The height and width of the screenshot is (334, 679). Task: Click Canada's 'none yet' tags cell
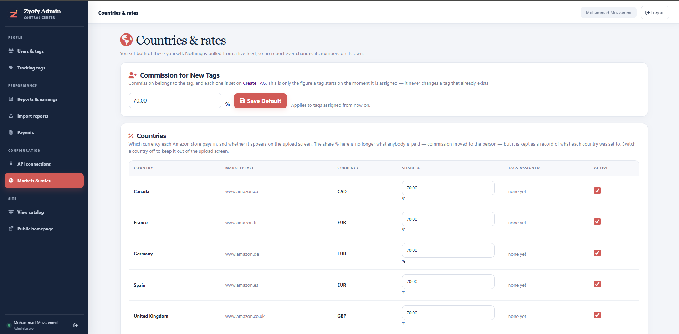517,192
